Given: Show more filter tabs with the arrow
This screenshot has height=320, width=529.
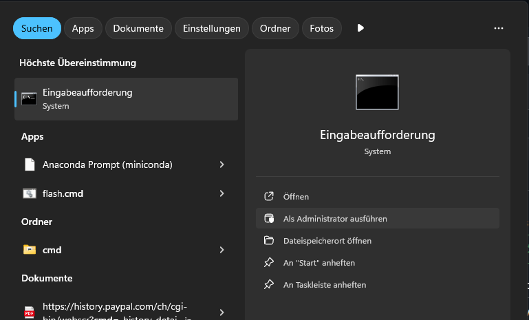Looking at the screenshot, I should point(360,28).
